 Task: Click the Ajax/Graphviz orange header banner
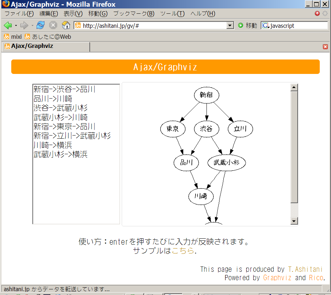[165, 67]
